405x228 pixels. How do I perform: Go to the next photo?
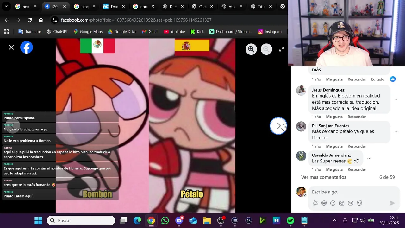click(x=278, y=126)
